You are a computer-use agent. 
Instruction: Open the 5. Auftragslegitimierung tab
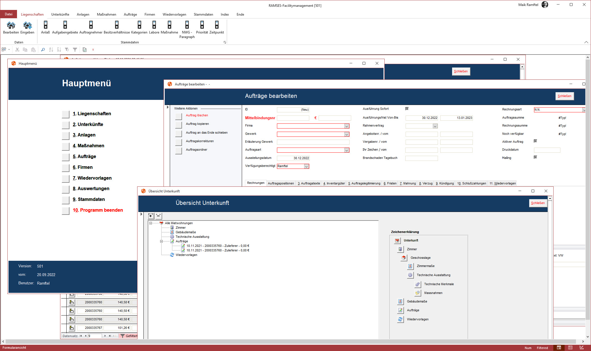pyautogui.click(x=364, y=183)
